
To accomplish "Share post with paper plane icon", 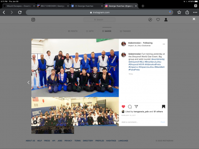I will pyautogui.click(x=136, y=106).
